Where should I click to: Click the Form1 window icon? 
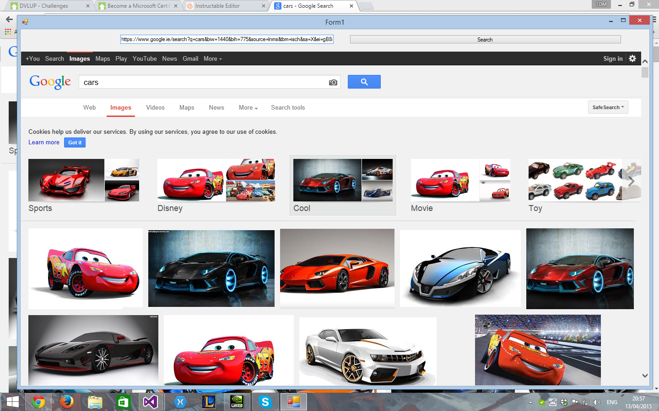pos(25,21)
